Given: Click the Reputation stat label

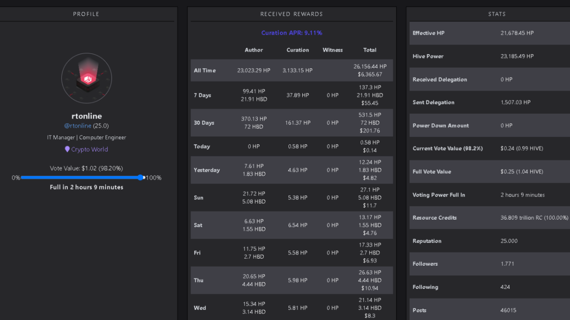Looking at the screenshot, I should click(x=427, y=241).
